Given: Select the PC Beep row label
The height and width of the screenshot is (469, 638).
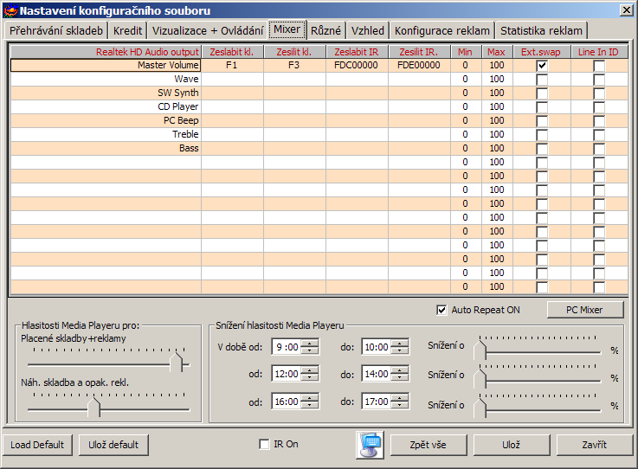Looking at the screenshot, I should pyautogui.click(x=106, y=120).
